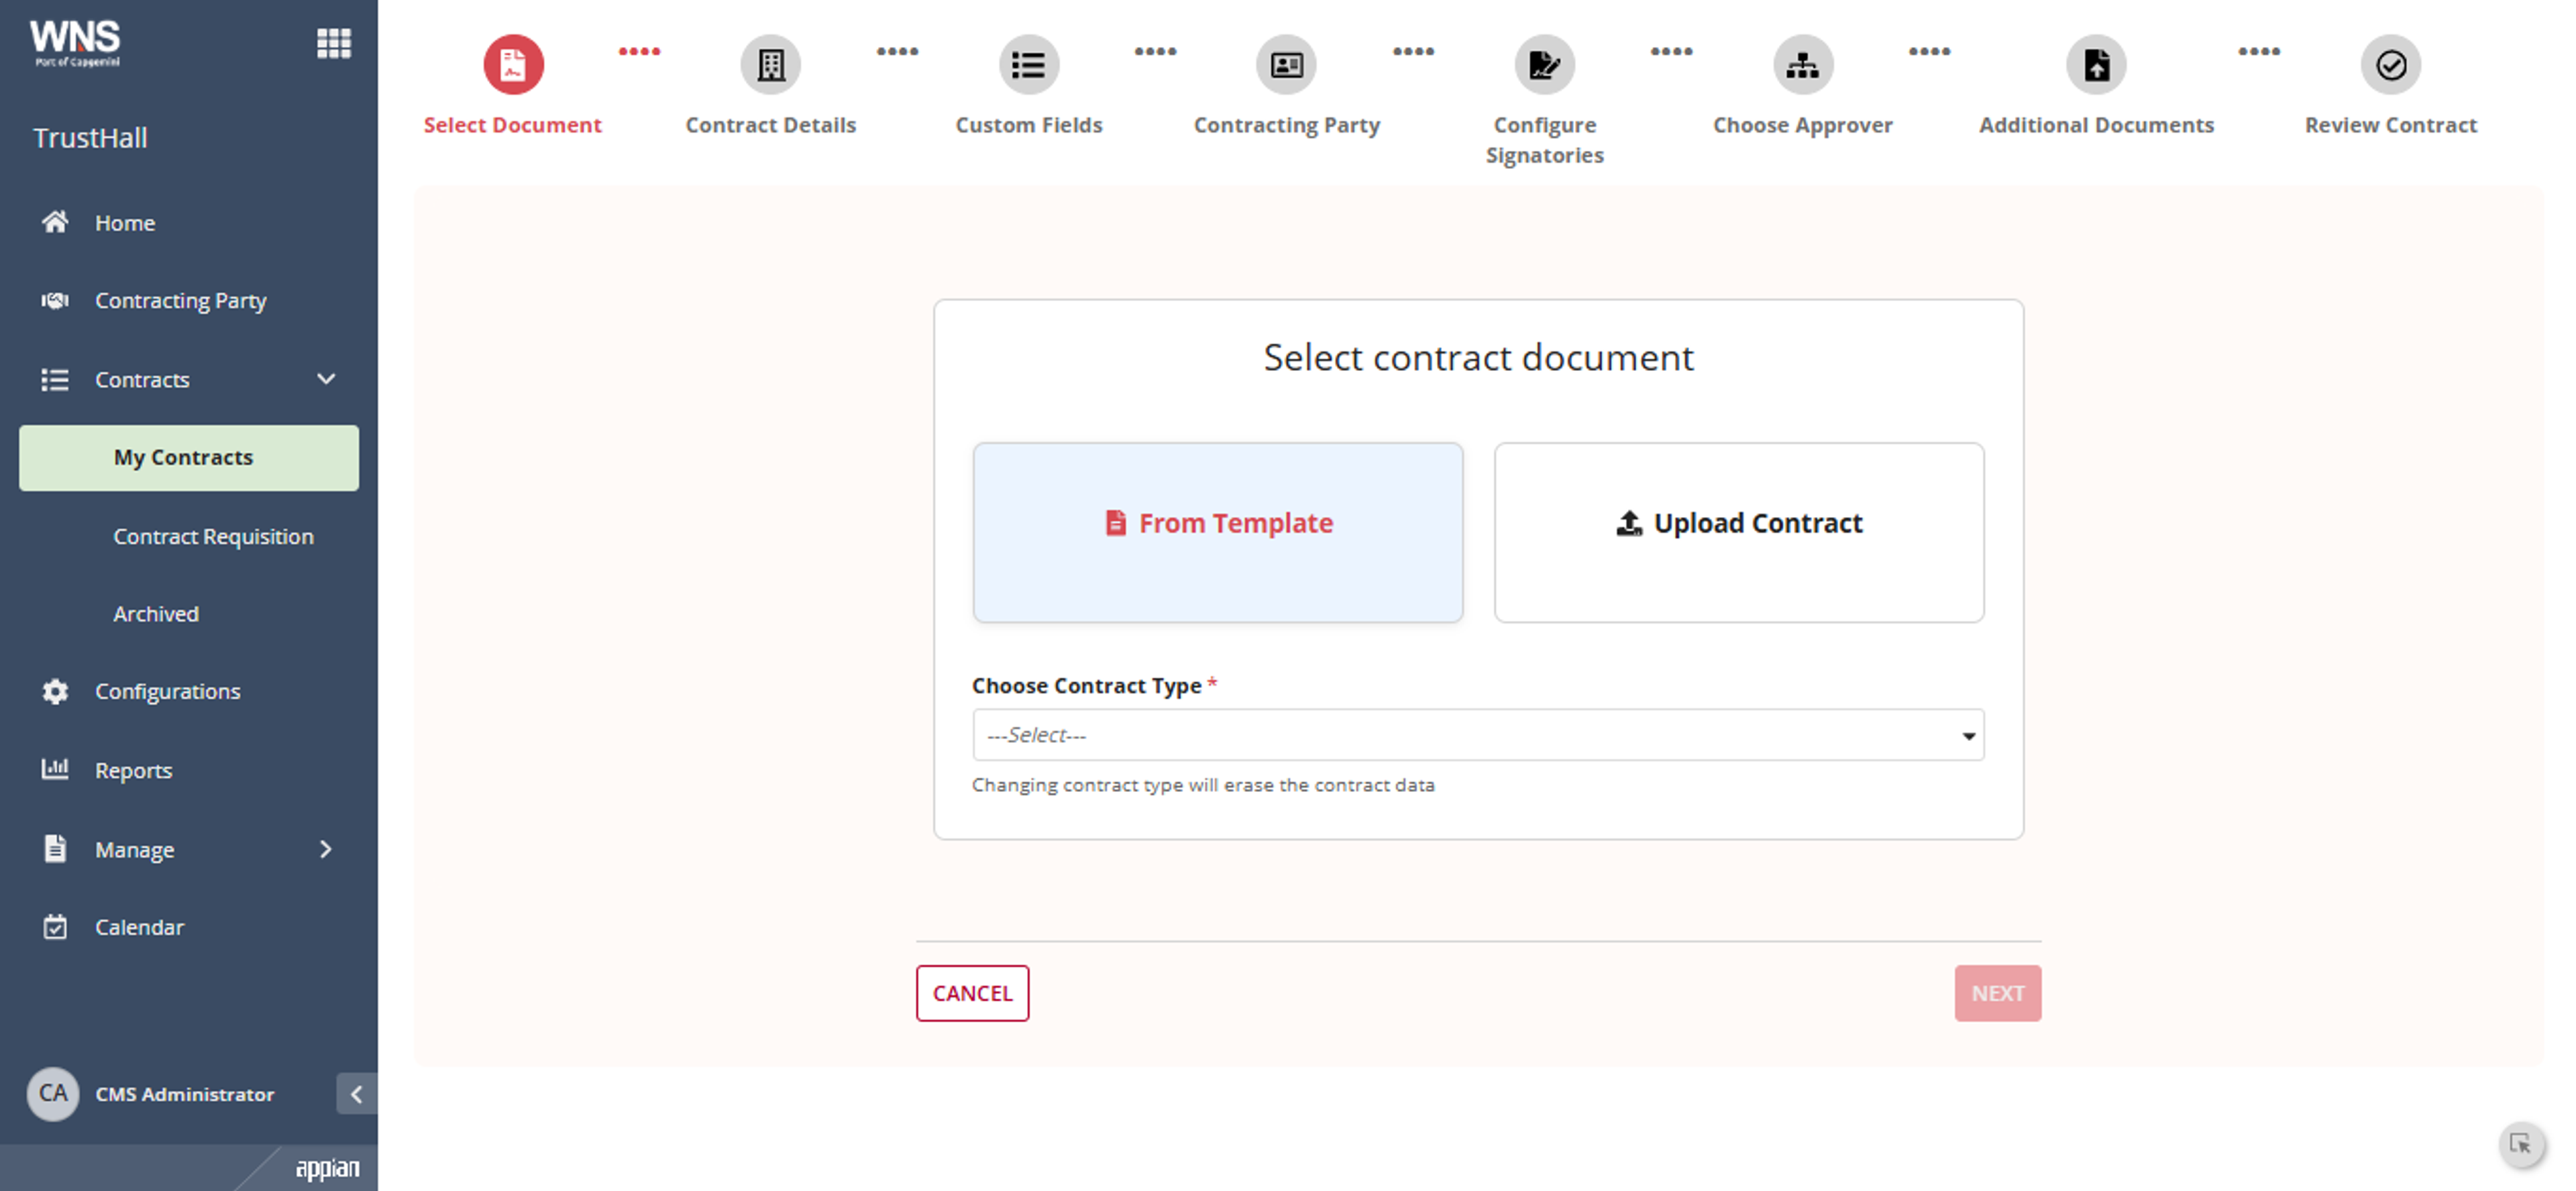
Task: Click the NEXT button
Action: 1997,993
